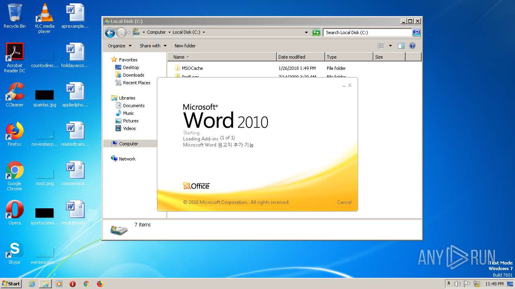The image size is (515, 289).
Task: Select Network in the navigation pane
Action: pyautogui.click(x=124, y=159)
